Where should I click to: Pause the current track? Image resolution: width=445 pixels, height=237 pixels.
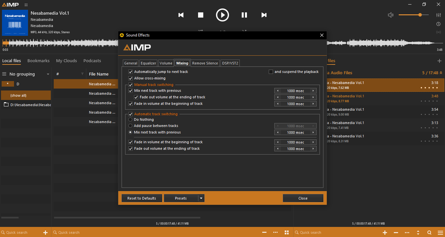click(244, 15)
